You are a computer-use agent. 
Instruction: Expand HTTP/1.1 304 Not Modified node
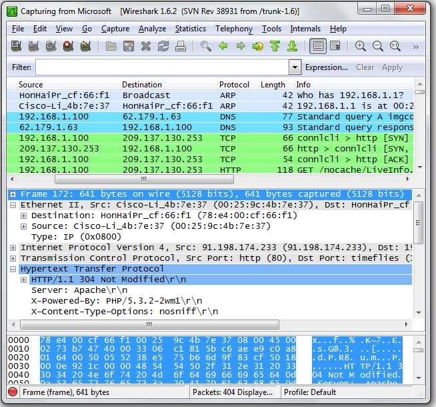(23, 280)
